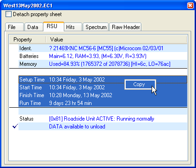This screenshot has width=196, height=168.
Task: Click the Start Time row
Action: [x=103, y=87]
